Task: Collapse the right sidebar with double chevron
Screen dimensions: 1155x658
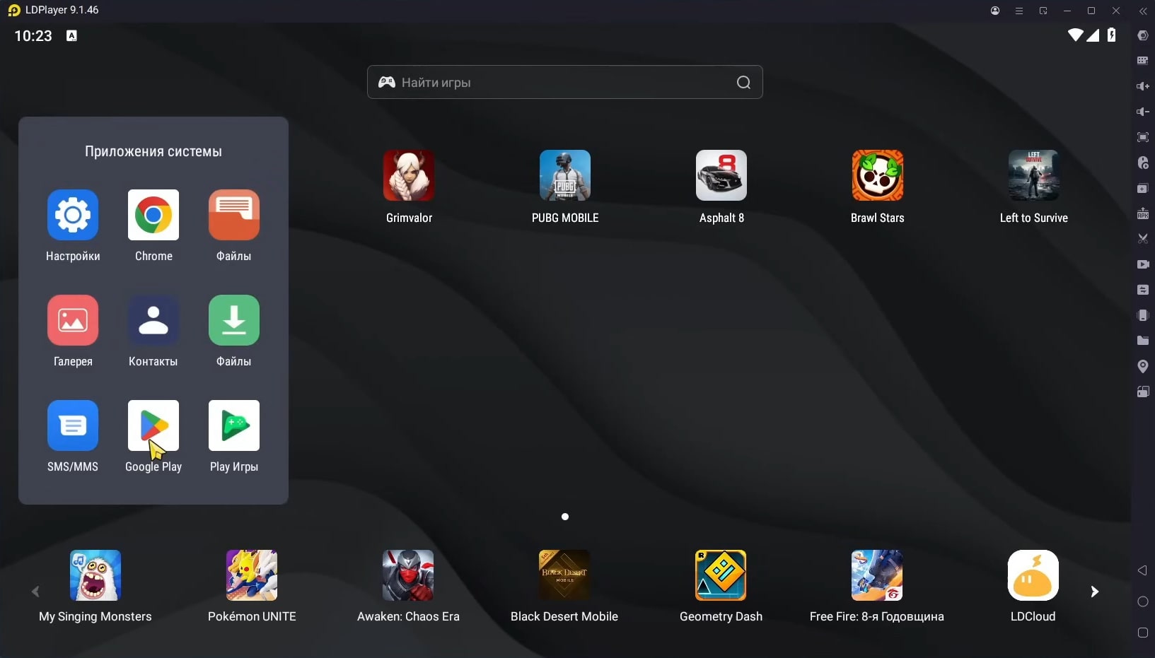Action: 1143,11
